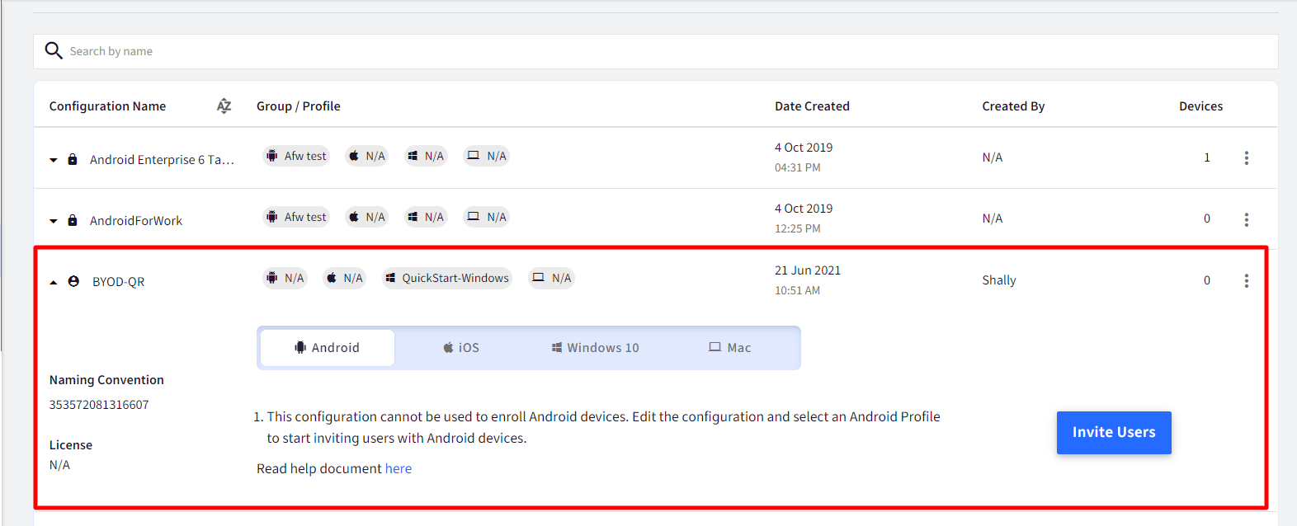The width and height of the screenshot is (1297, 526).
Task: Click the Date Created column header
Action: tap(812, 106)
